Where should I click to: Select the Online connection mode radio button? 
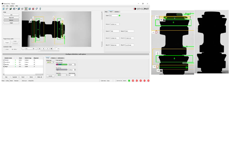coord(4,49)
